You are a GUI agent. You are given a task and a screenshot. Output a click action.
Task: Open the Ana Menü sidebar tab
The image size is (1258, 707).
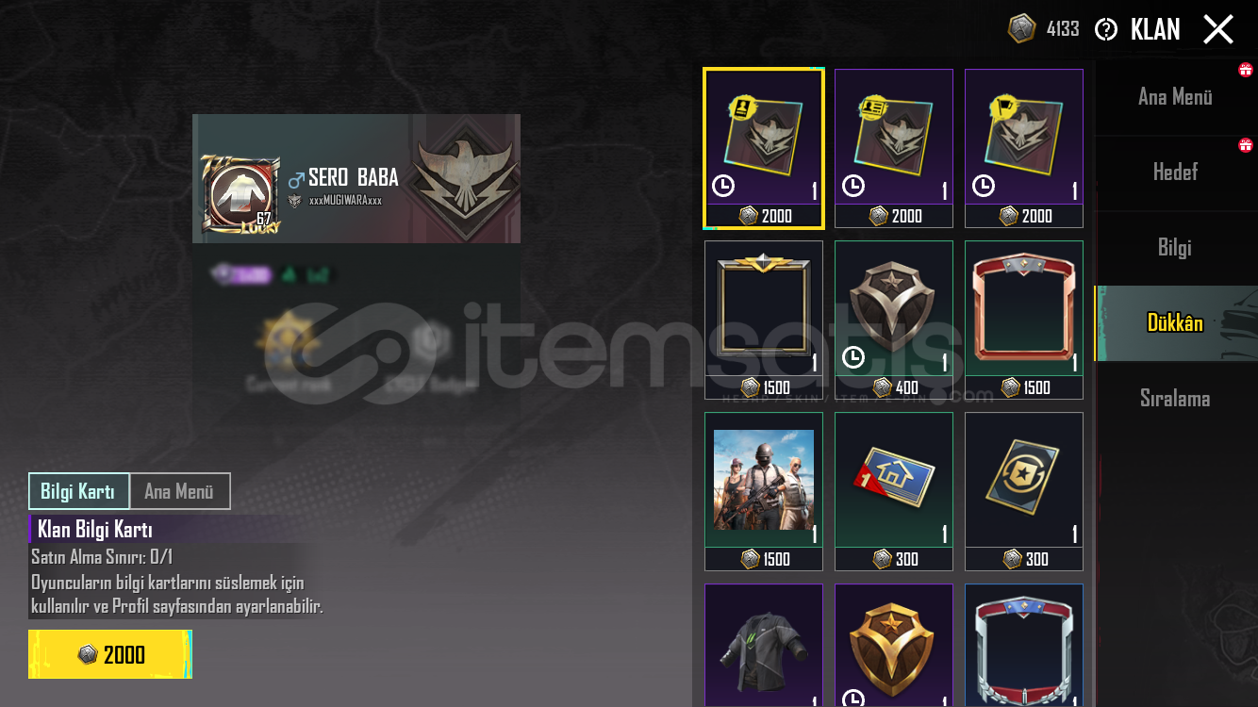1175,97
